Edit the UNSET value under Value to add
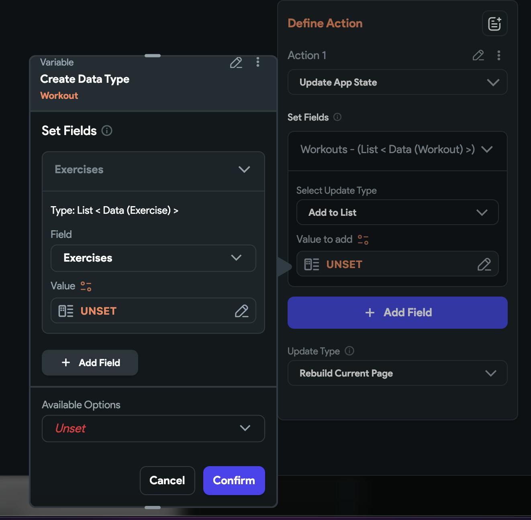531x520 pixels. click(484, 264)
